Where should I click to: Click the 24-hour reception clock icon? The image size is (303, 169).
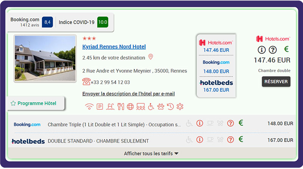click(x=170, y=106)
